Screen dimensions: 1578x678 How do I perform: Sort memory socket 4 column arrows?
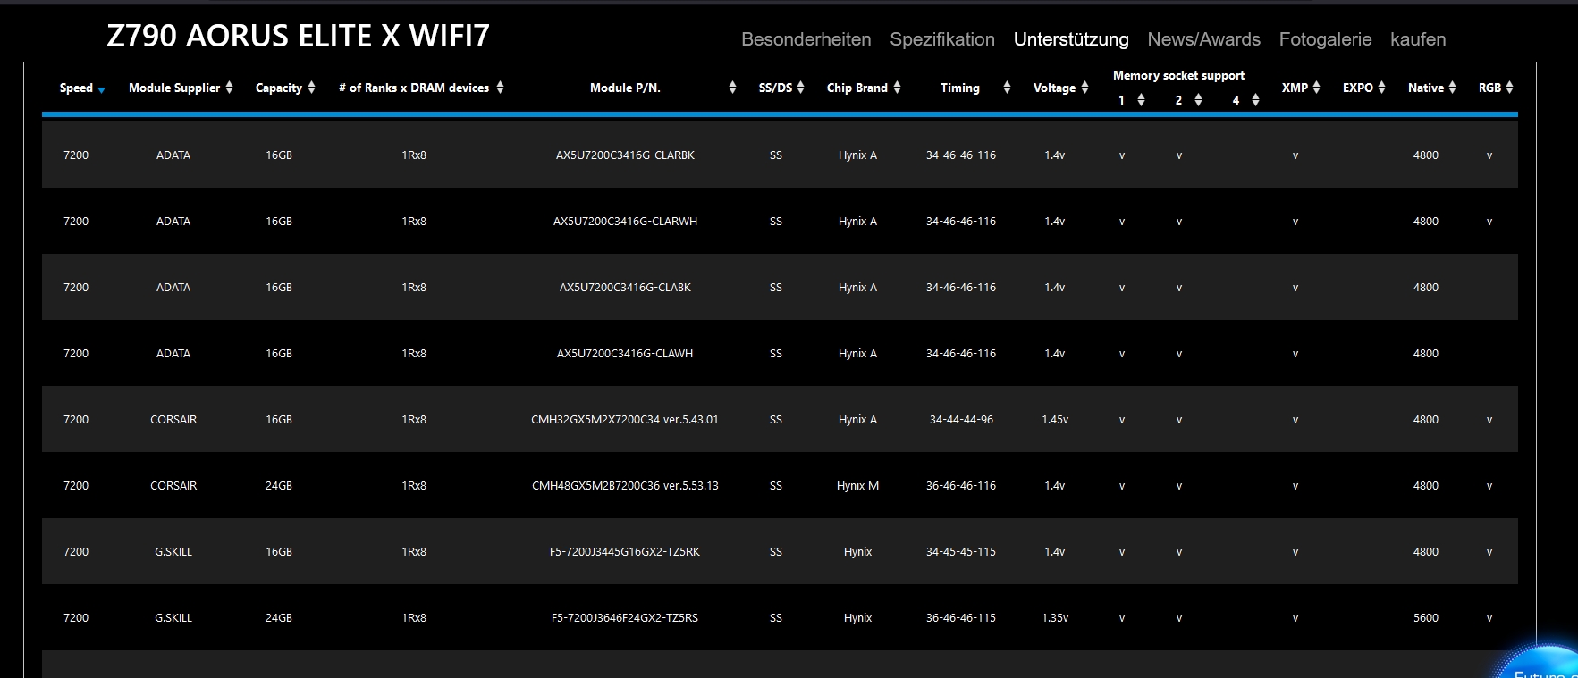point(1255,100)
